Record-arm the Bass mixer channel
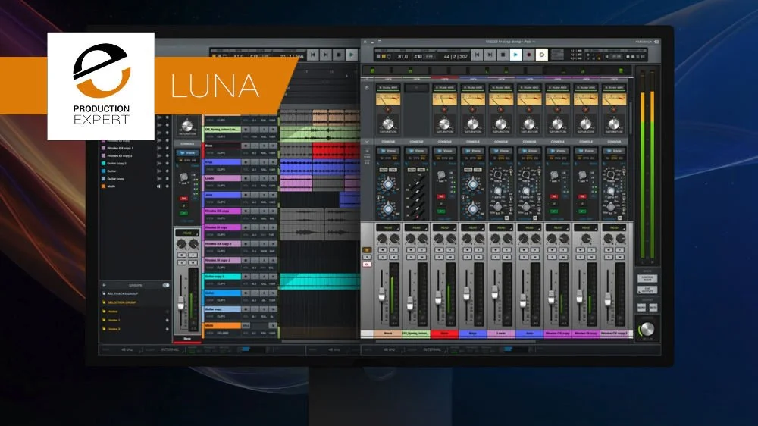The width and height of the screenshot is (758, 426). point(439,250)
